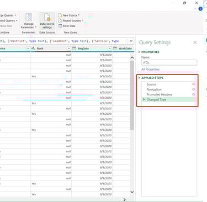Image resolution: width=207 pixels, height=202 pixels.
Task: Click the date type icon on ReqDate column
Action: (74, 49)
